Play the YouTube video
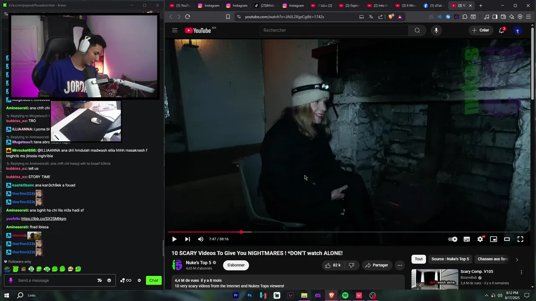Image resolution: width=536 pixels, height=301 pixels. (x=174, y=239)
